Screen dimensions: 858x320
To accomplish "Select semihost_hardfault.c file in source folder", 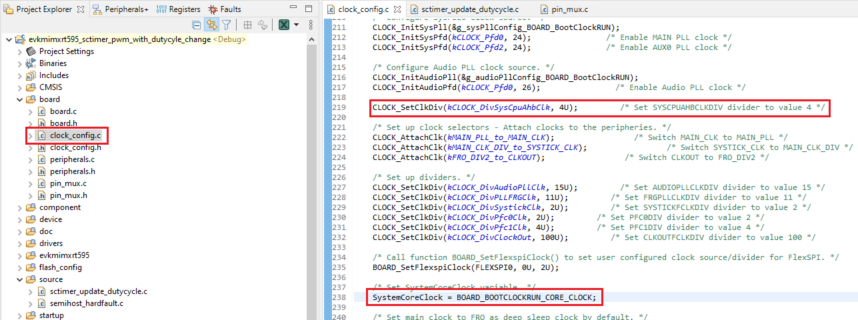I will click(x=86, y=303).
